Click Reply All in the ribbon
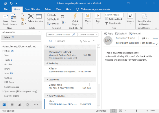 tap(53, 19)
